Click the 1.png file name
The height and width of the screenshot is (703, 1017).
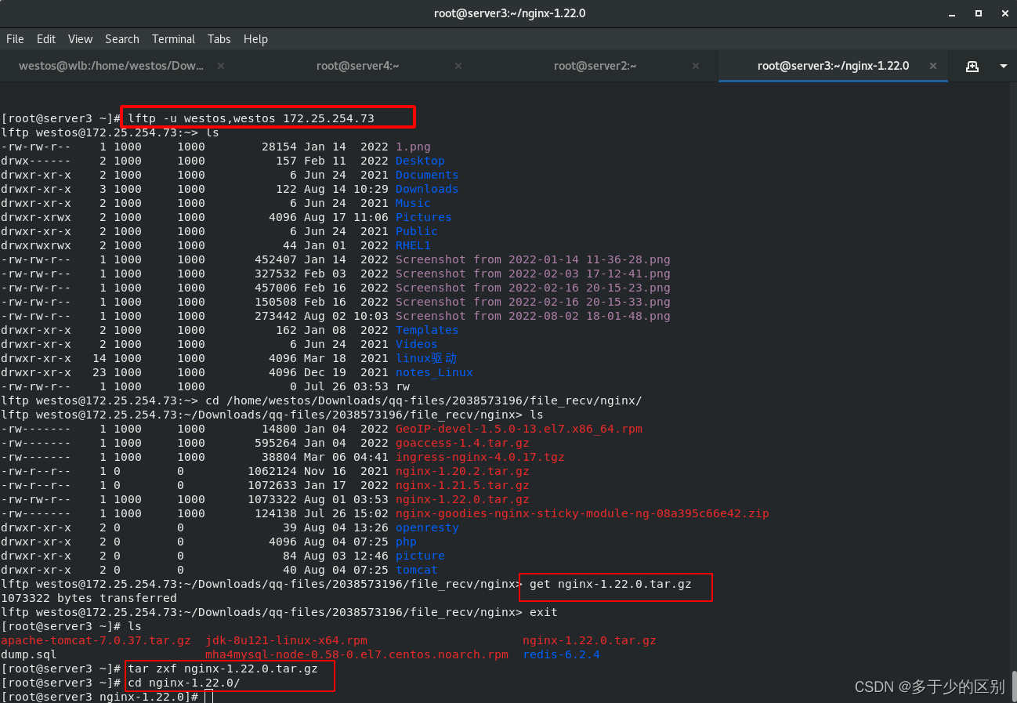tap(413, 147)
